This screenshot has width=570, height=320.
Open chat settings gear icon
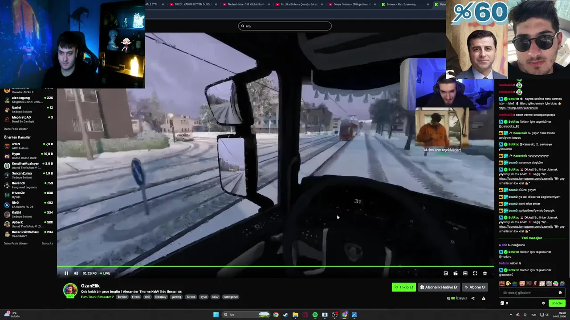tap(543, 303)
